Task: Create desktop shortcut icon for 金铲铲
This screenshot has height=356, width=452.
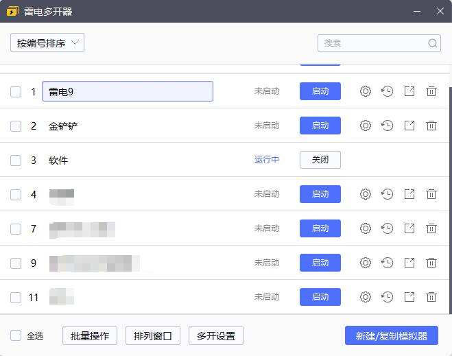Action: [x=409, y=126]
